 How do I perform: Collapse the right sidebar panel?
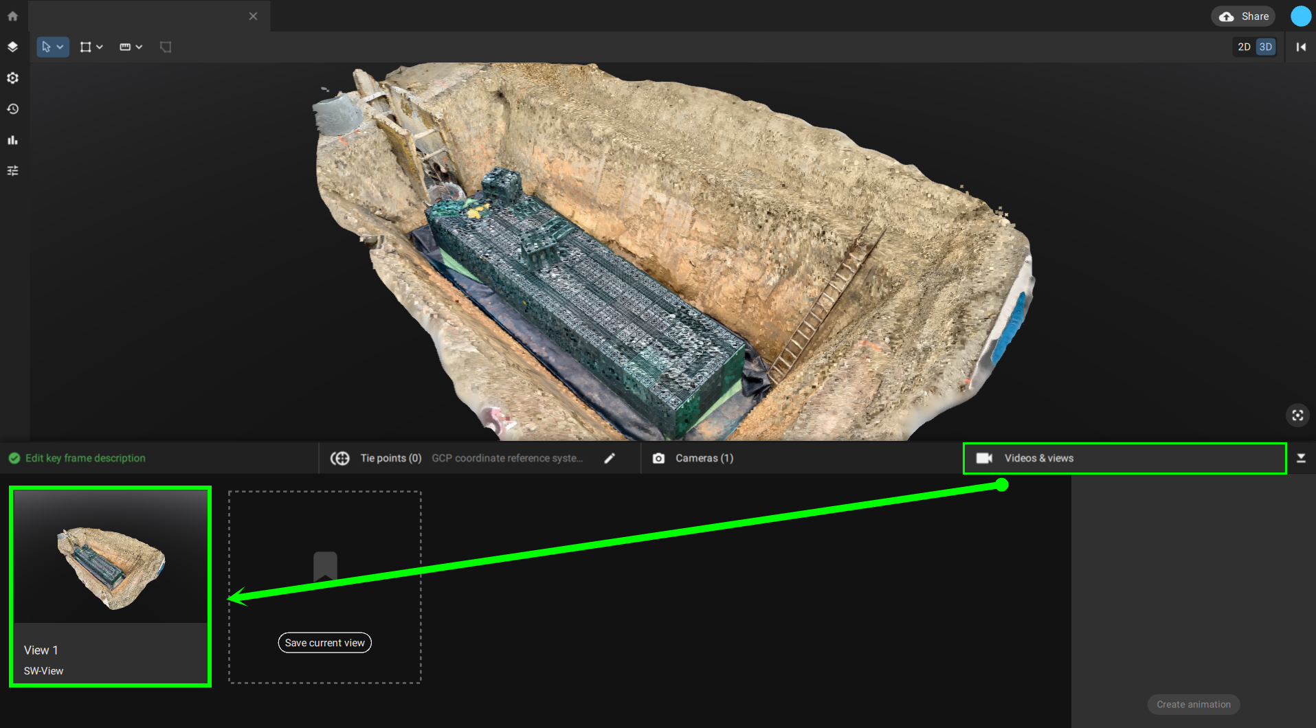tap(1301, 47)
